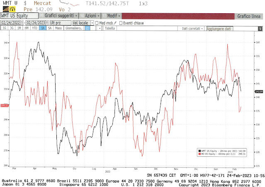The height and width of the screenshot is (187, 265).
Task: Click the 1x3 size text
Action: (x=143, y=4)
